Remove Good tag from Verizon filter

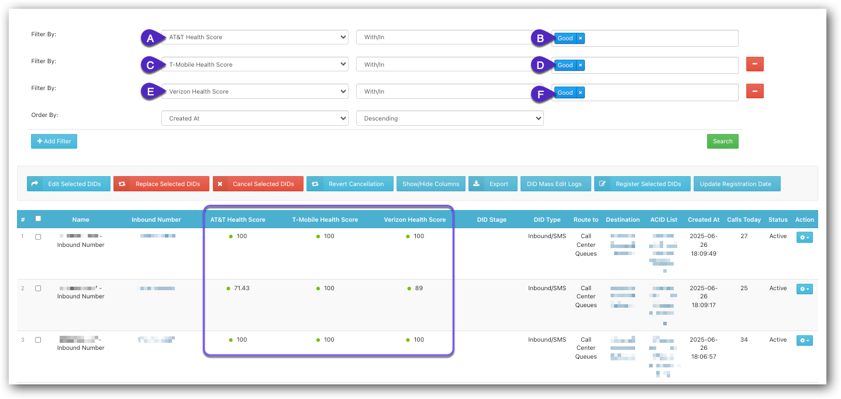click(580, 92)
